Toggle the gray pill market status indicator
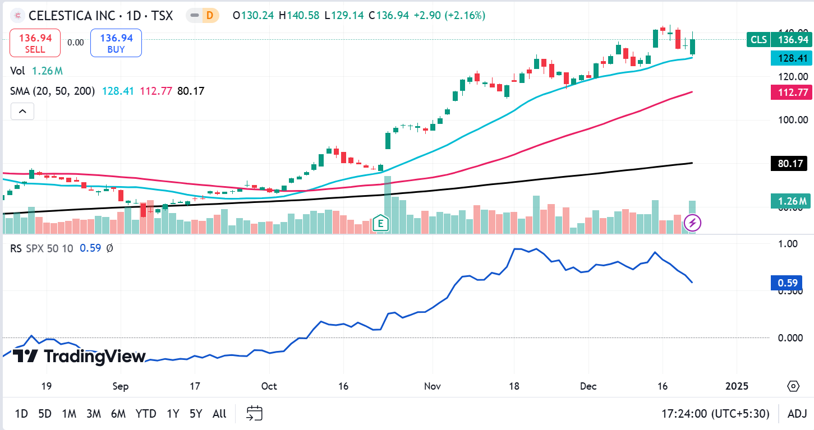The width and height of the screenshot is (814, 430). [195, 15]
